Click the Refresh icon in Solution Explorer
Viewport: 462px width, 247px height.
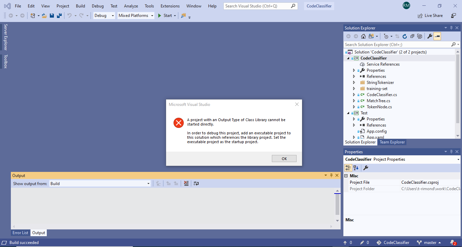pyautogui.click(x=404, y=36)
